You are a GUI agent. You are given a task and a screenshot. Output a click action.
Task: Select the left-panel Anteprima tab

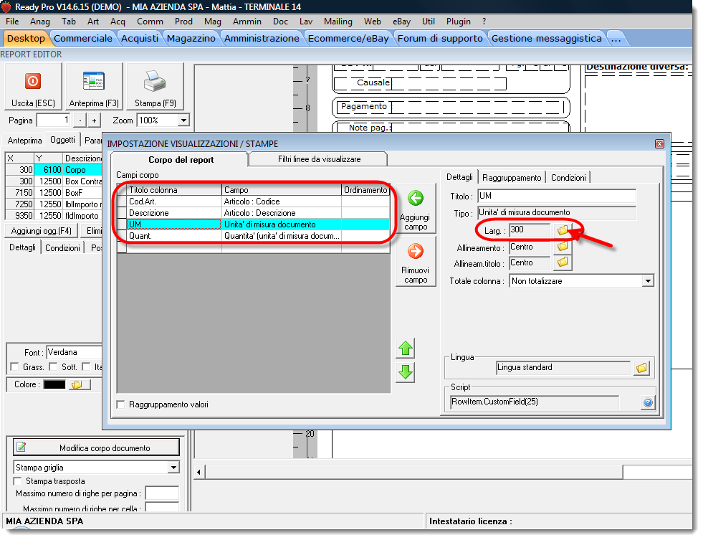[24, 141]
